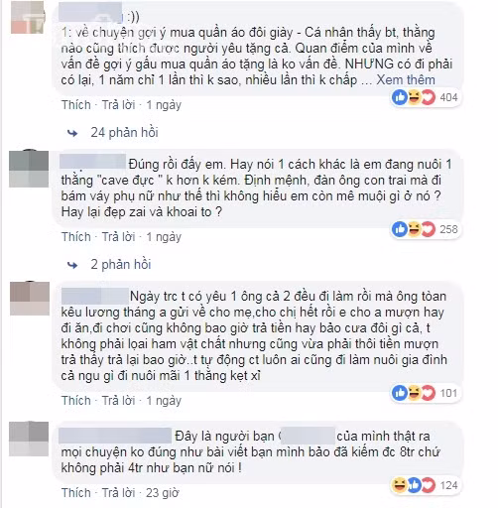Like the 'cave đực' comment via 'Thích'

click(76, 237)
